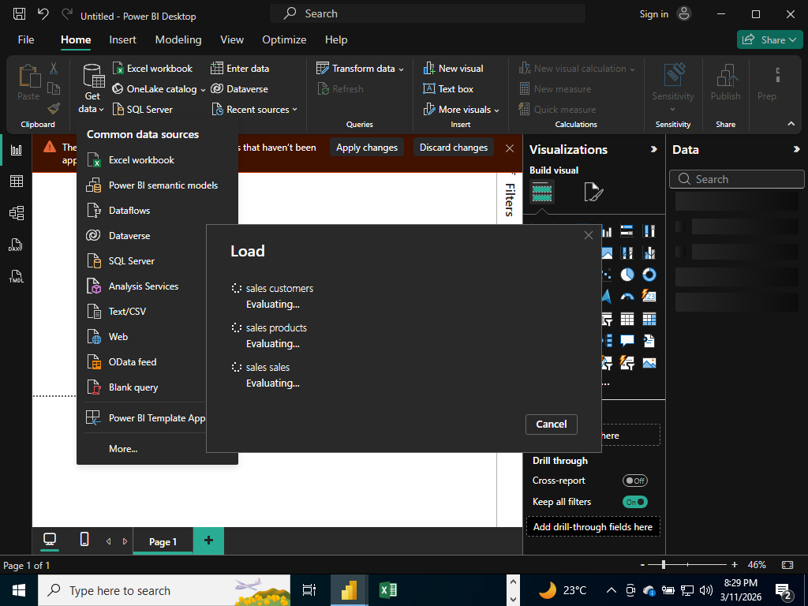Expand the Recent sources dropdown
The width and height of the screenshot is (808, 606).
(295, 109)
